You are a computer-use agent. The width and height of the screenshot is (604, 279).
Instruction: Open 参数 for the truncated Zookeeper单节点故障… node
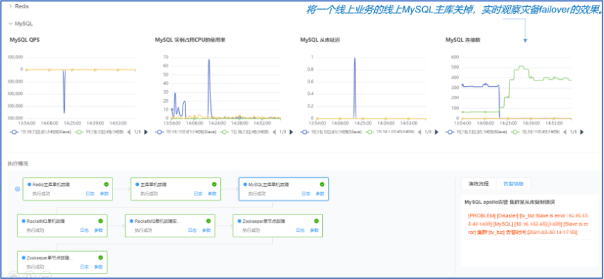pos(99,267)
